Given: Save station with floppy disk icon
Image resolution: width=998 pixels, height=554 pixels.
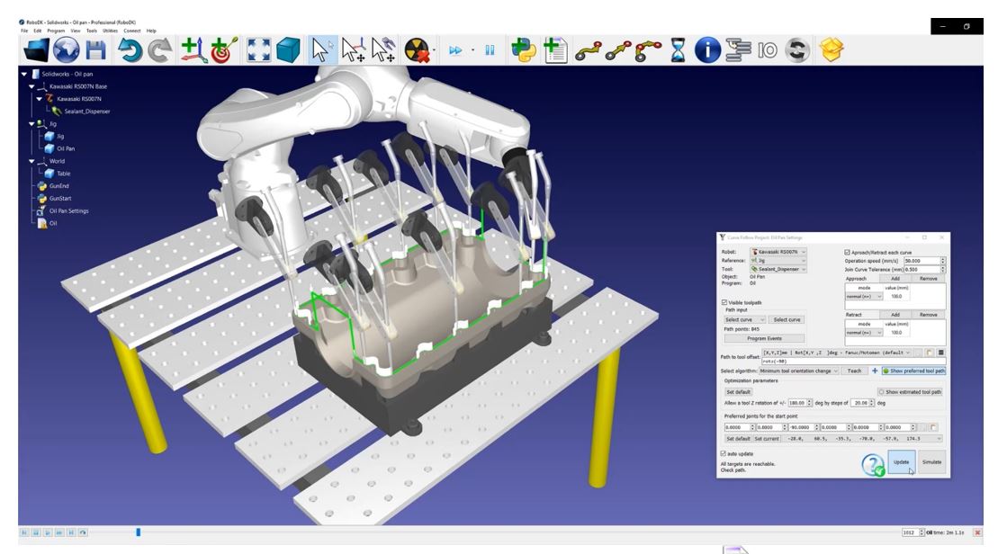Looking at the screenshot, I should 96,50.
